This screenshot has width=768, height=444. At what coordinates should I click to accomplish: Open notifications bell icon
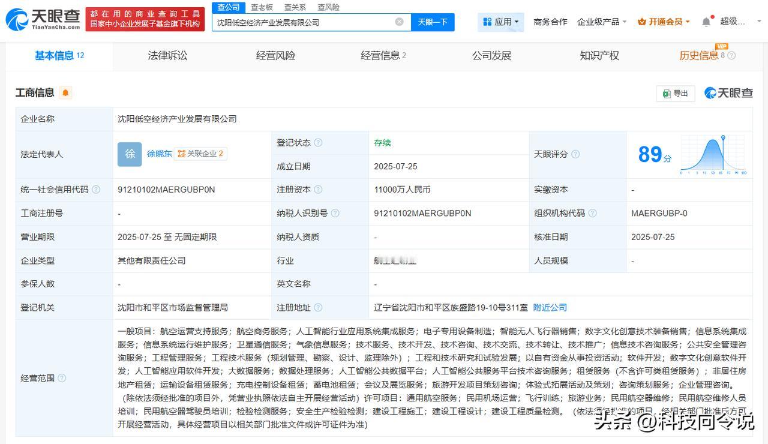tap(706, 22)
